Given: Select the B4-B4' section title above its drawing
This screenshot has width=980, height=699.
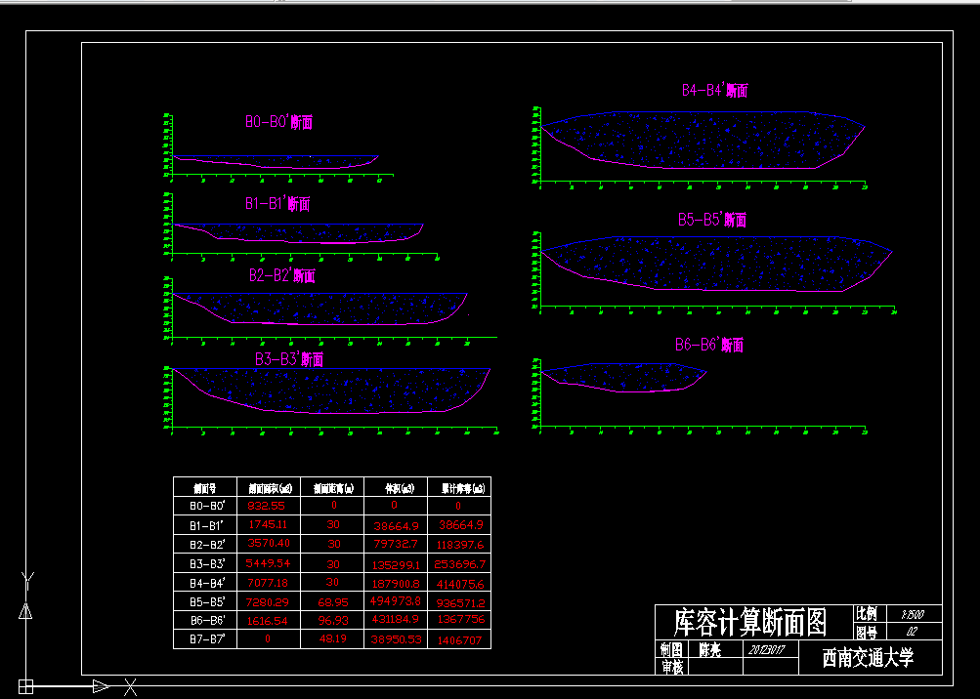Looking at the screenshot, I should pyautogui.click(x=714, y=91).
